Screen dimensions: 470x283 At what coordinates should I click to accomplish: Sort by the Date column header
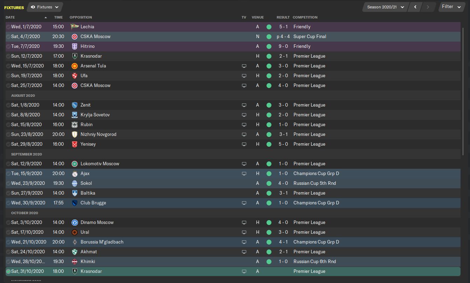[x=11, y=17]
